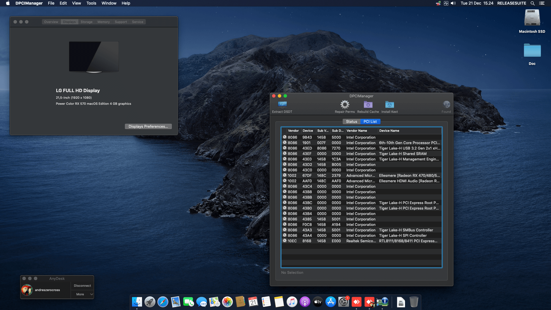Open the Trash in the dock
The image size is (551, 310).
[x=414, y=302]
